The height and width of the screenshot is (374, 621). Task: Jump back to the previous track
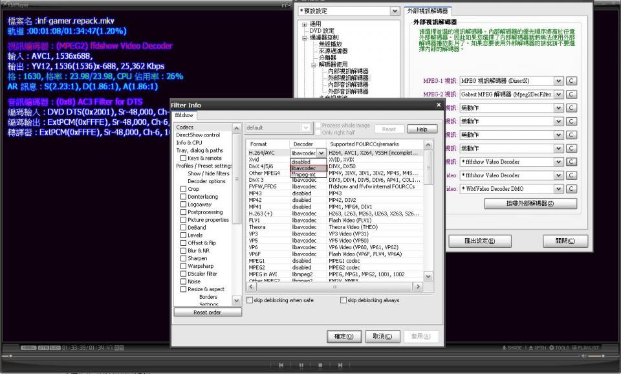point(281,366)
